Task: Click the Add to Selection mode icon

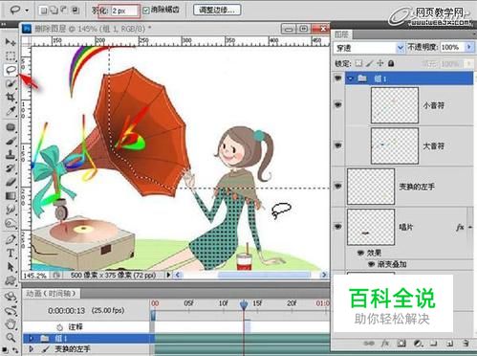Action: pyautogui.click(x=54, y=11)
